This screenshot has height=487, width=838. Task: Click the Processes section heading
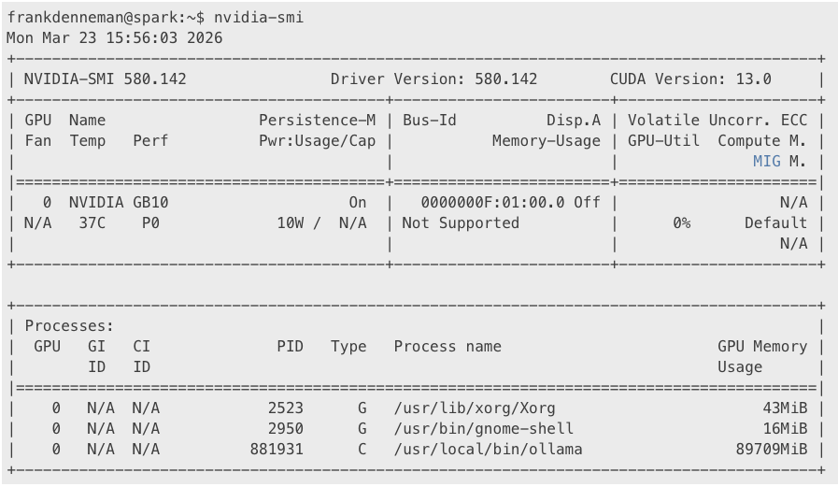(69, 326)
